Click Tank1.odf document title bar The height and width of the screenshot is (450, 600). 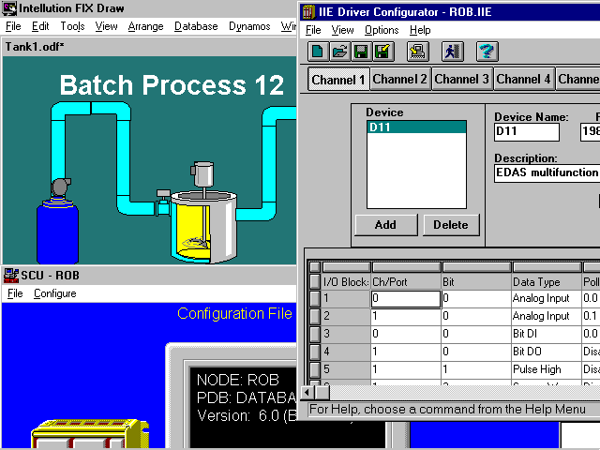tap(149, 47)
